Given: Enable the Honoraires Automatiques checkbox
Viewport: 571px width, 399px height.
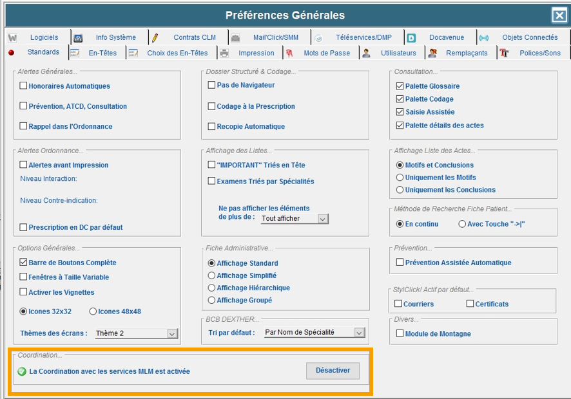Looking at the screenshot, I should [x=24, y=86].
